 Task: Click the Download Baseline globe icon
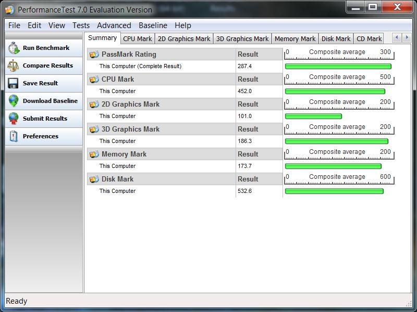click(14, 101)
